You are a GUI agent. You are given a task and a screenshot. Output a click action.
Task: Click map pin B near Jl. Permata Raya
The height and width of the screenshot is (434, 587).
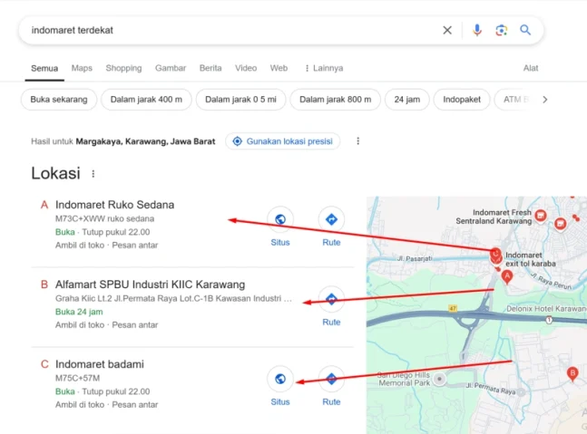click(572, 373)
